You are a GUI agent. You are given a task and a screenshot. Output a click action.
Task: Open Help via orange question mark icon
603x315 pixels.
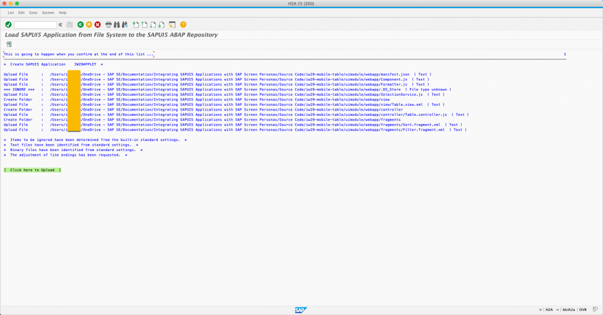(x=184, y=25)
